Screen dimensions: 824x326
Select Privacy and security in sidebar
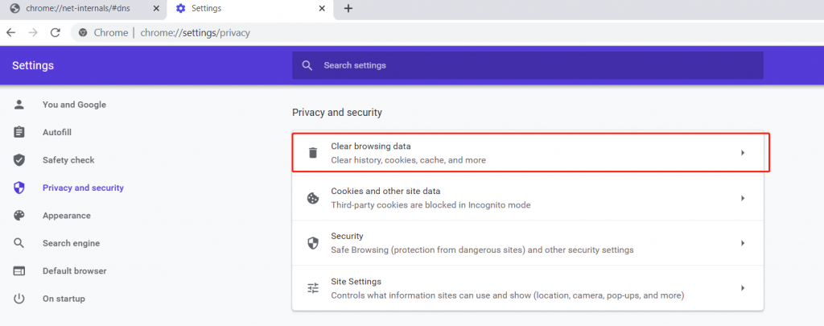coord(83,188)
